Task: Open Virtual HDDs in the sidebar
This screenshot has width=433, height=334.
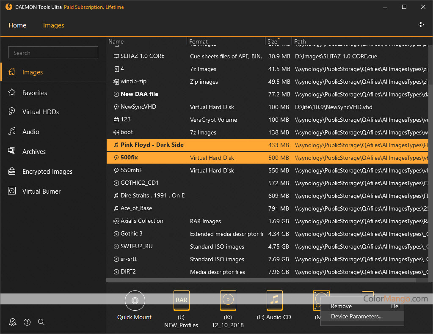Action: click(40, 112)
